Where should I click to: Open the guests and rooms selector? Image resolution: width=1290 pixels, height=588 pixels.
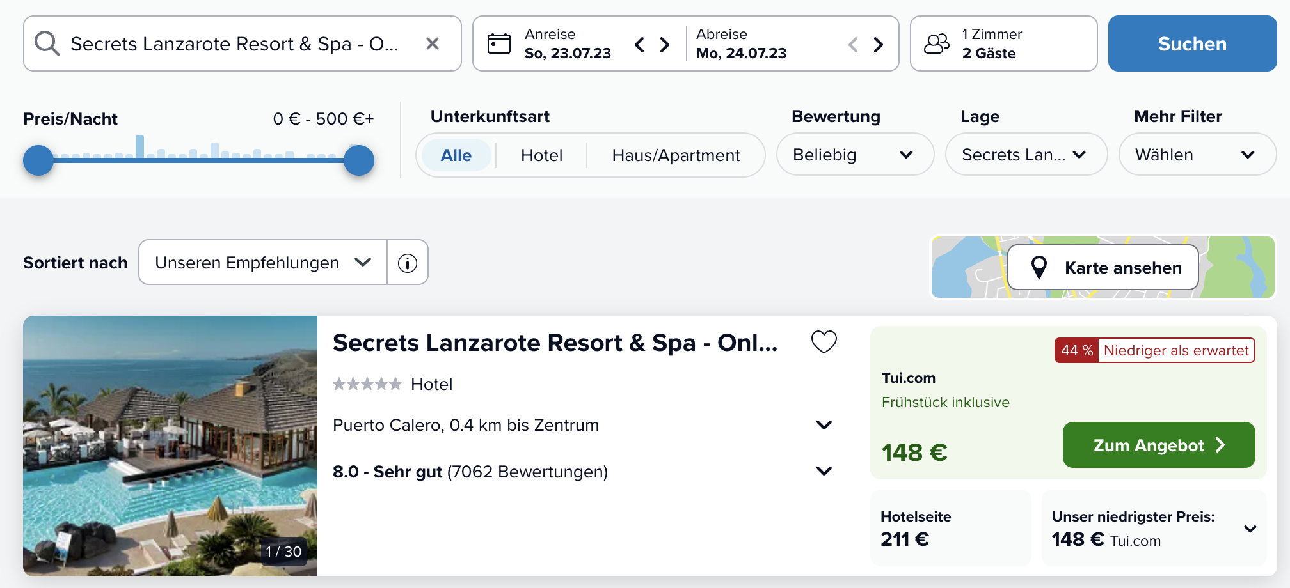tap(1003, 43)
